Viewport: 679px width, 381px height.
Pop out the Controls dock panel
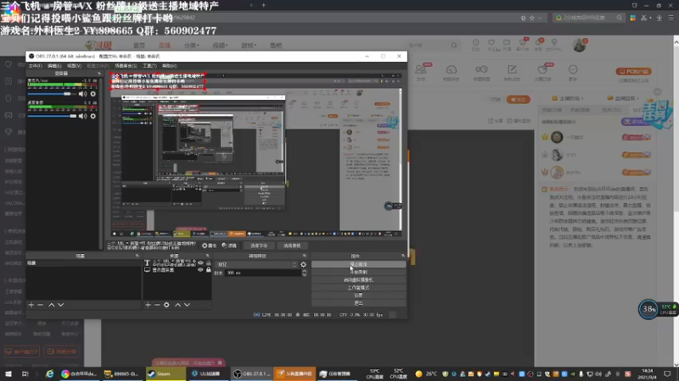tap(402, 256)
